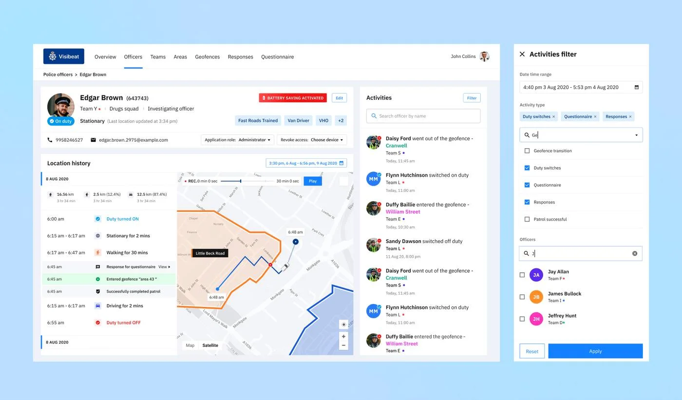The image size is (682, 400).
Task: Click the Filter button in Activities
Action: click(472, 98)
